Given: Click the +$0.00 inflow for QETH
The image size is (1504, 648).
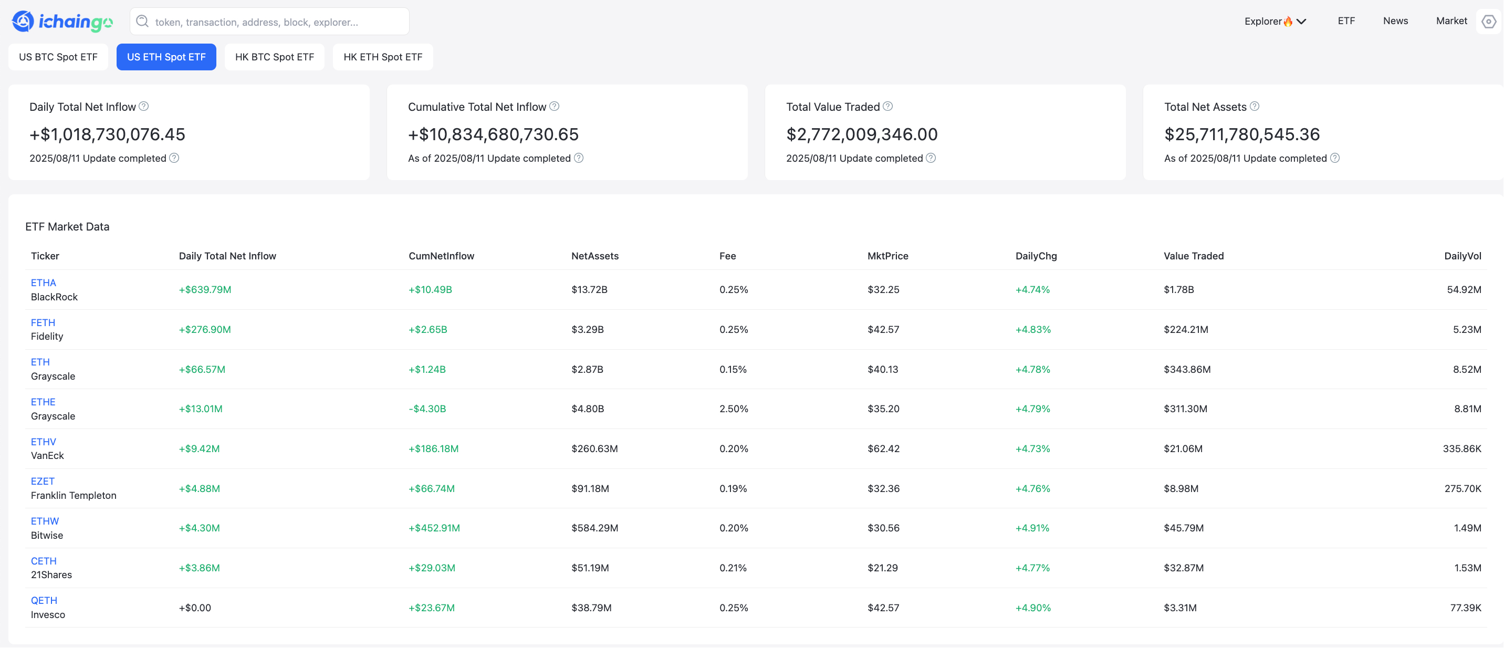Looking at the screenshot, I should [x=195, y=608].
